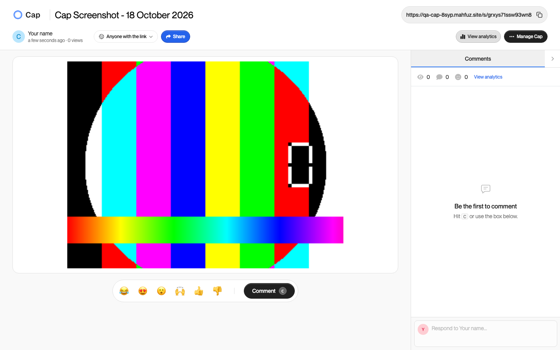This screenshot has height=350, width=560.
Task: React with the laughing-crying emoji
Action: [x=124, y=291]
